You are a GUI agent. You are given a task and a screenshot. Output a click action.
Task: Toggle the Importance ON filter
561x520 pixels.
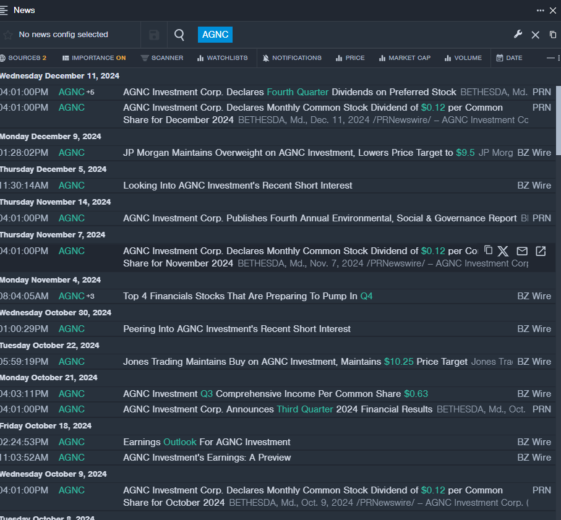tap(94, 58)
